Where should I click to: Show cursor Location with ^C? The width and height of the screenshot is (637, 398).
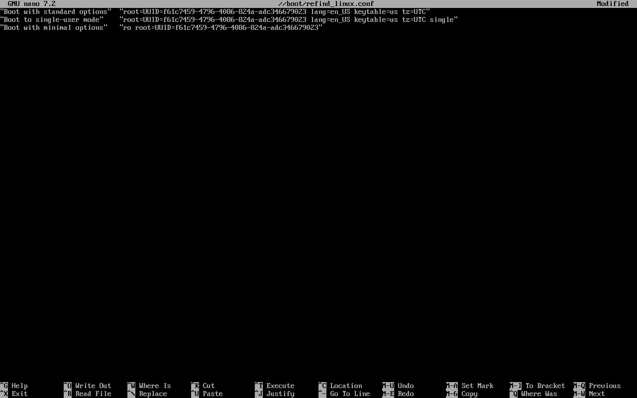pyautogui.click(x=346, y=386)
